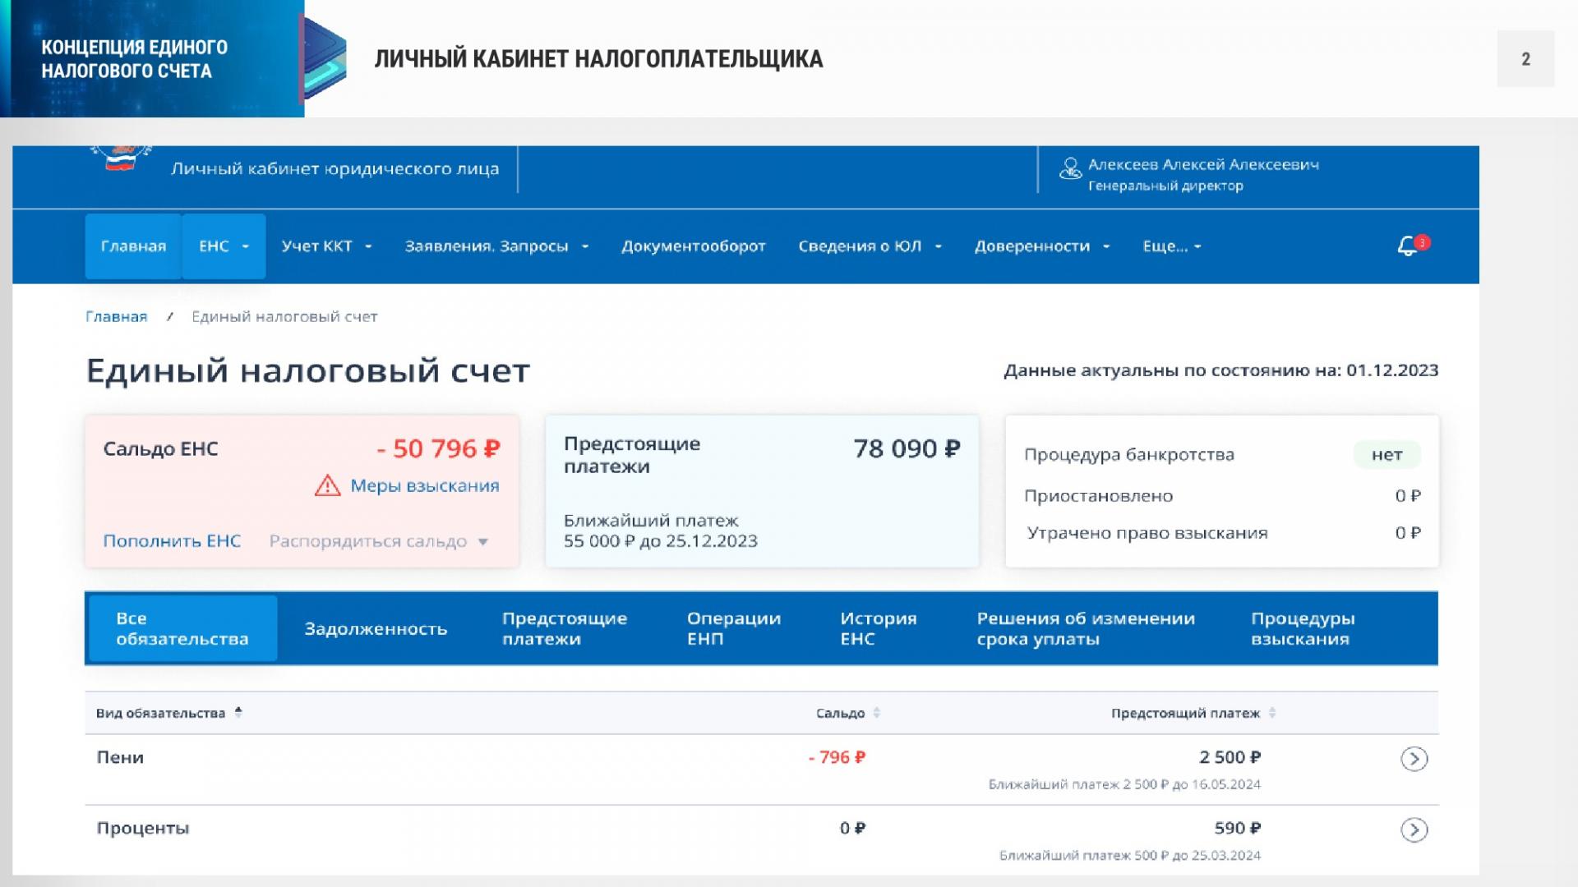
Task: Open the Меры взыскания link
Action: point(424,486)
